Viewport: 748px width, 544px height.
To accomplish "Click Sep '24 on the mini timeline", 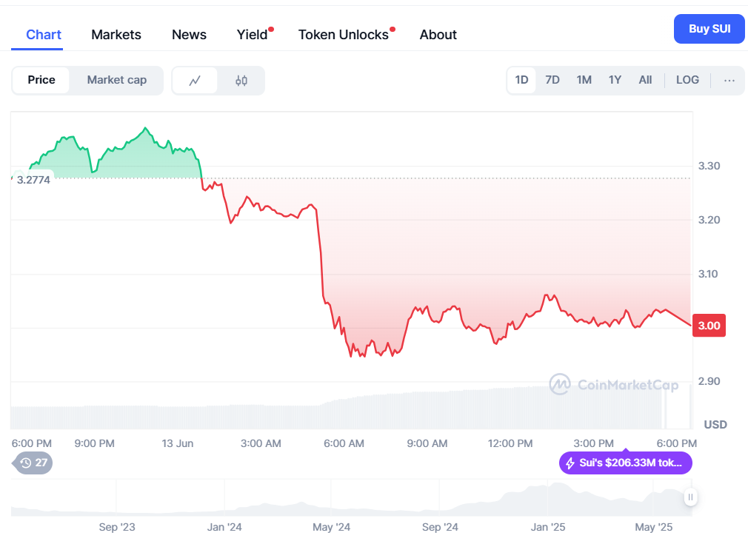I will (x=440, y=527).
